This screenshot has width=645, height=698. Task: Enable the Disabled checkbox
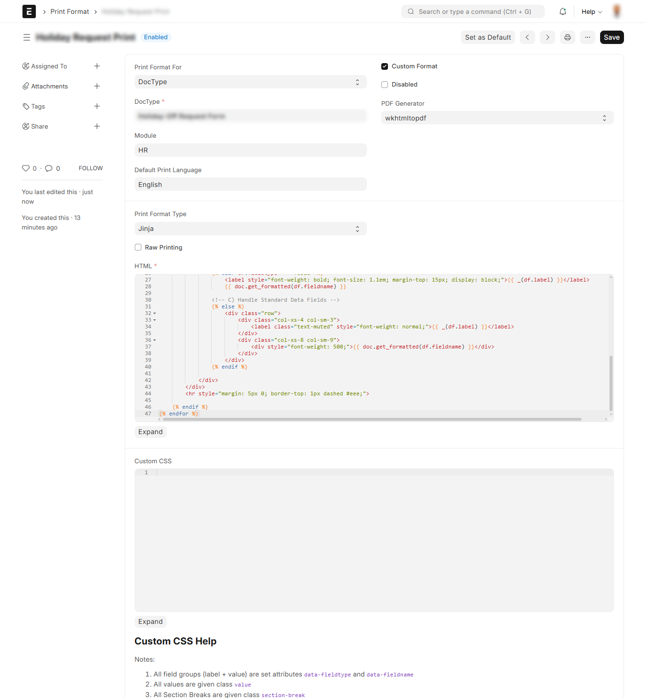[x=385, y=85]
